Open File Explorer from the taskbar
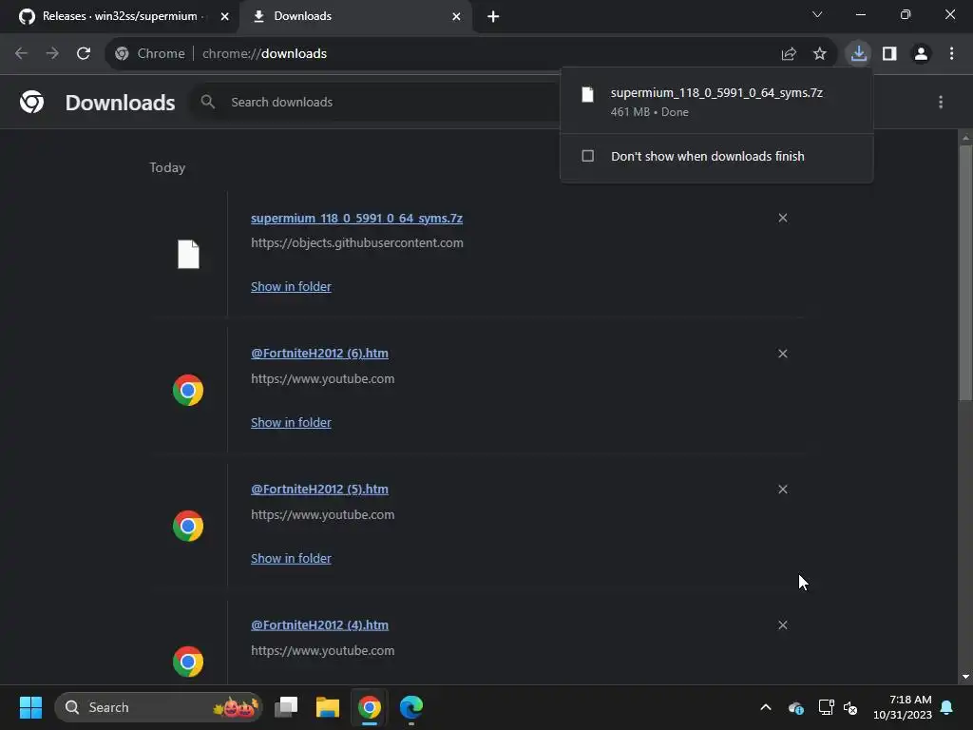 click(x=328, y=707)
